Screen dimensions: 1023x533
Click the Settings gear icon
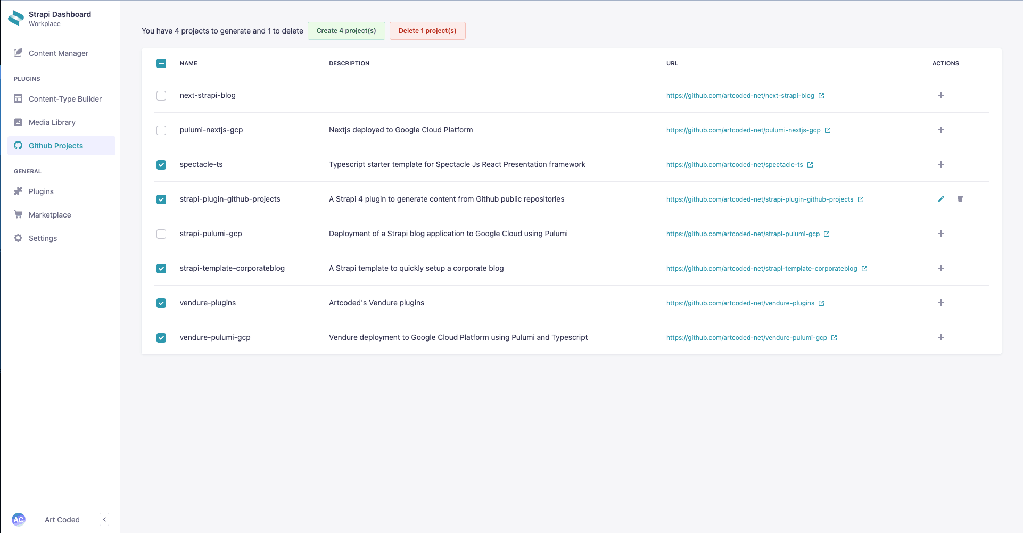[x=18, y=238]
